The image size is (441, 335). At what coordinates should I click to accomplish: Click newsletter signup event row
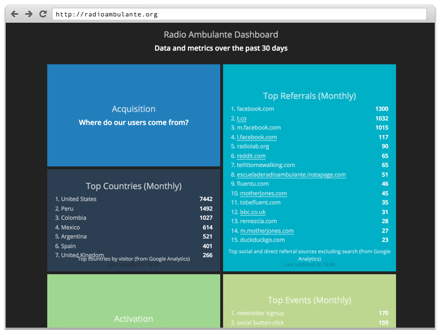[309, 313]
